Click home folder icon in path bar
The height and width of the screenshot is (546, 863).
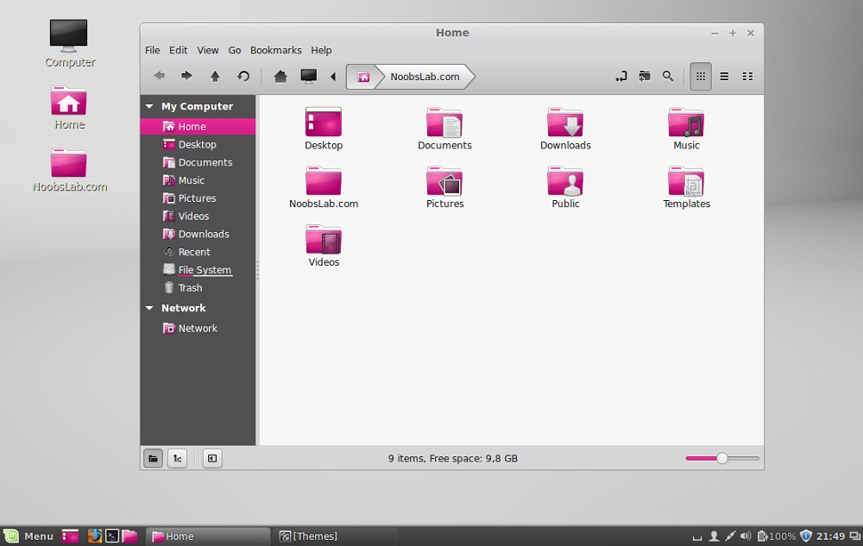tap(363, 77)
